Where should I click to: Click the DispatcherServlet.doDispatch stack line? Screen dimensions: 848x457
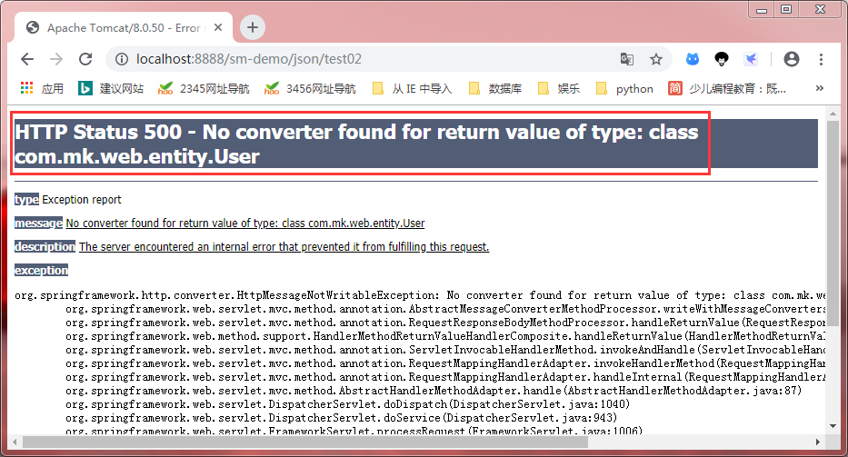(x=348, y=404)
